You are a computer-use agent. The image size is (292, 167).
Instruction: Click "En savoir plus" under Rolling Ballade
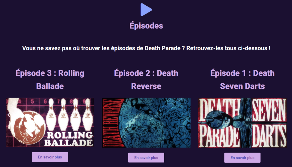tap(50, 157)
